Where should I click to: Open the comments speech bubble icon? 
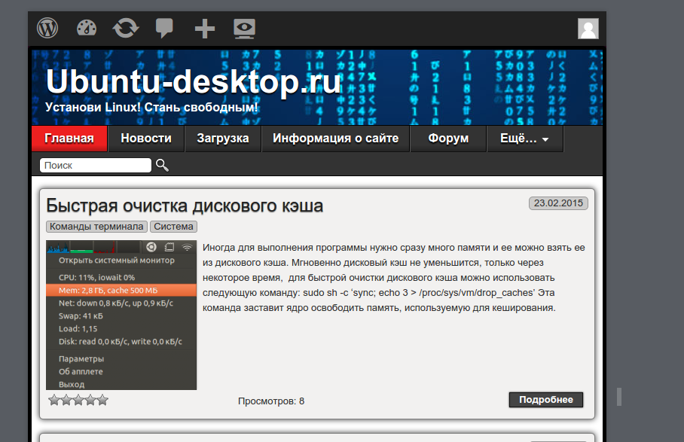(164, 29)
